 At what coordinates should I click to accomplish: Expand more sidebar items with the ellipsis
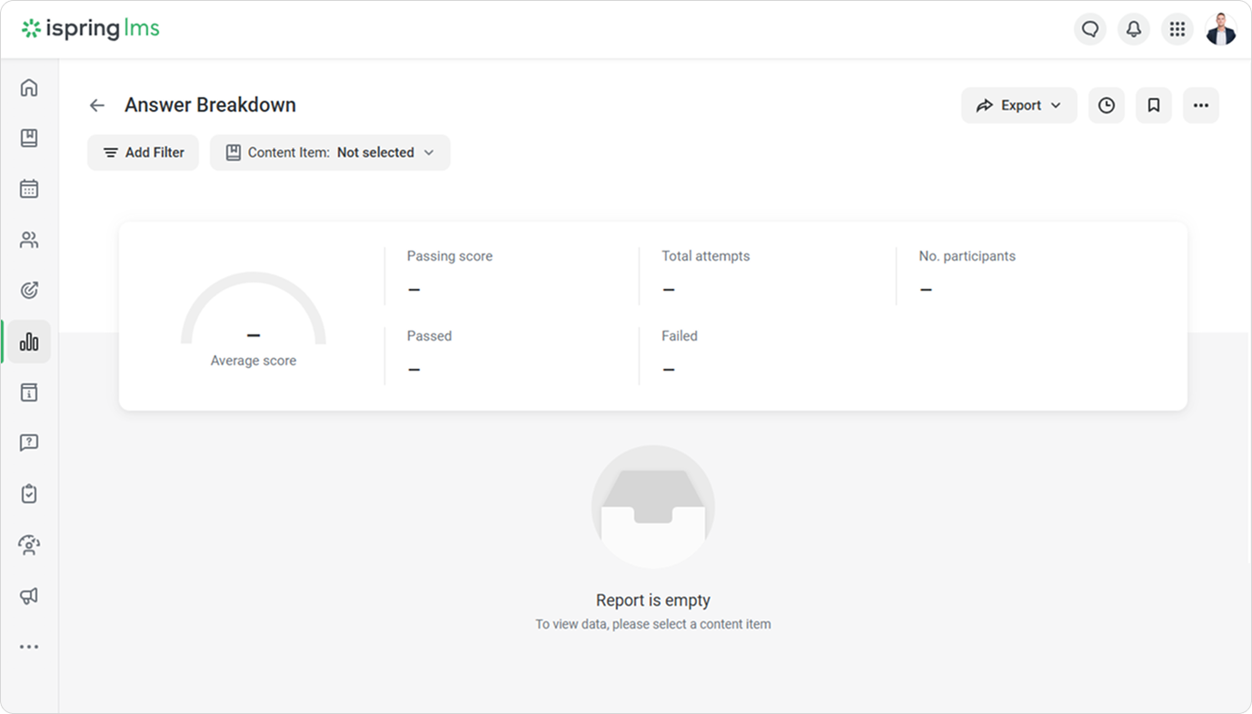[29, 647]
